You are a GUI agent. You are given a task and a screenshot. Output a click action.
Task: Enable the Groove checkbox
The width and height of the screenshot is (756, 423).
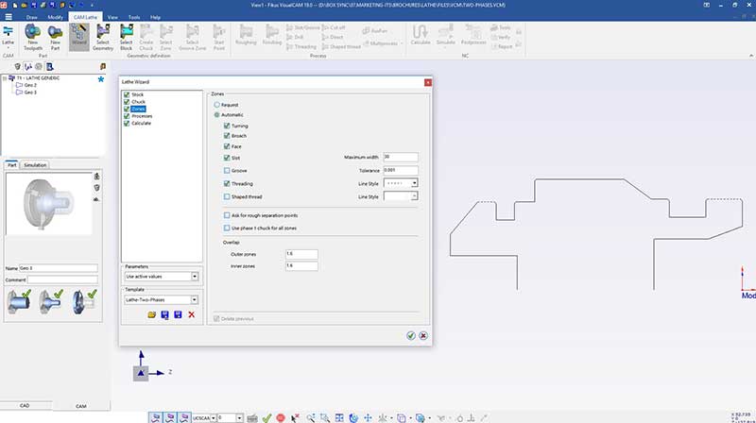[x=227, y=170]
